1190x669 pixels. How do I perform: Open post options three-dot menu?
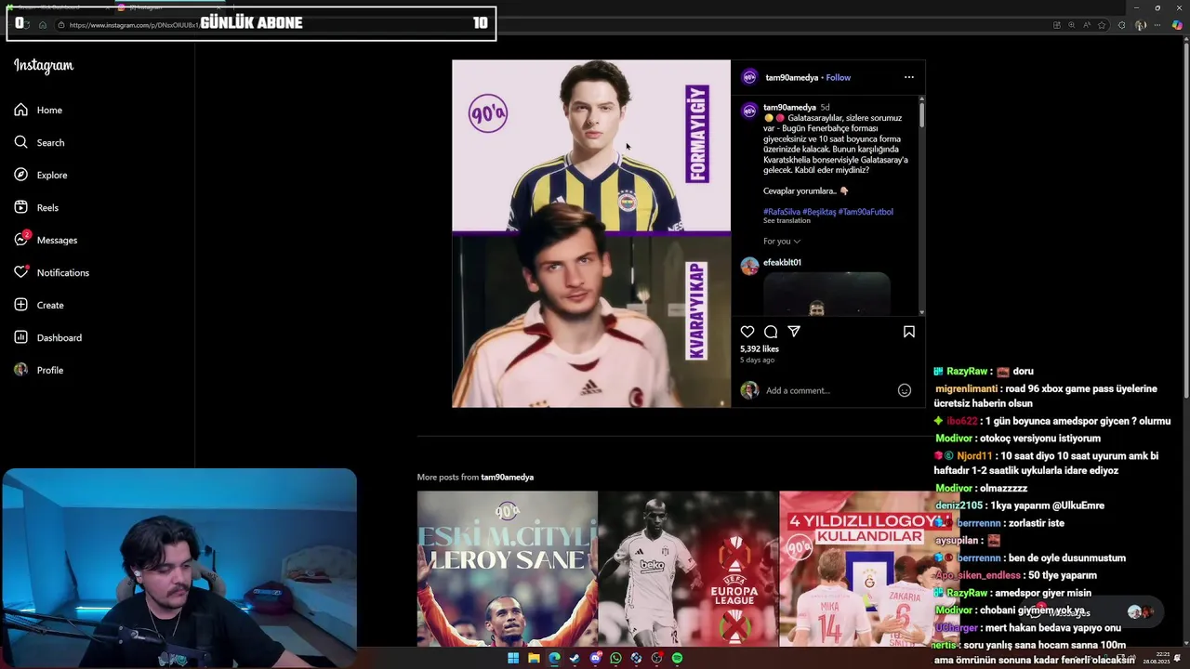pos(909,77)
